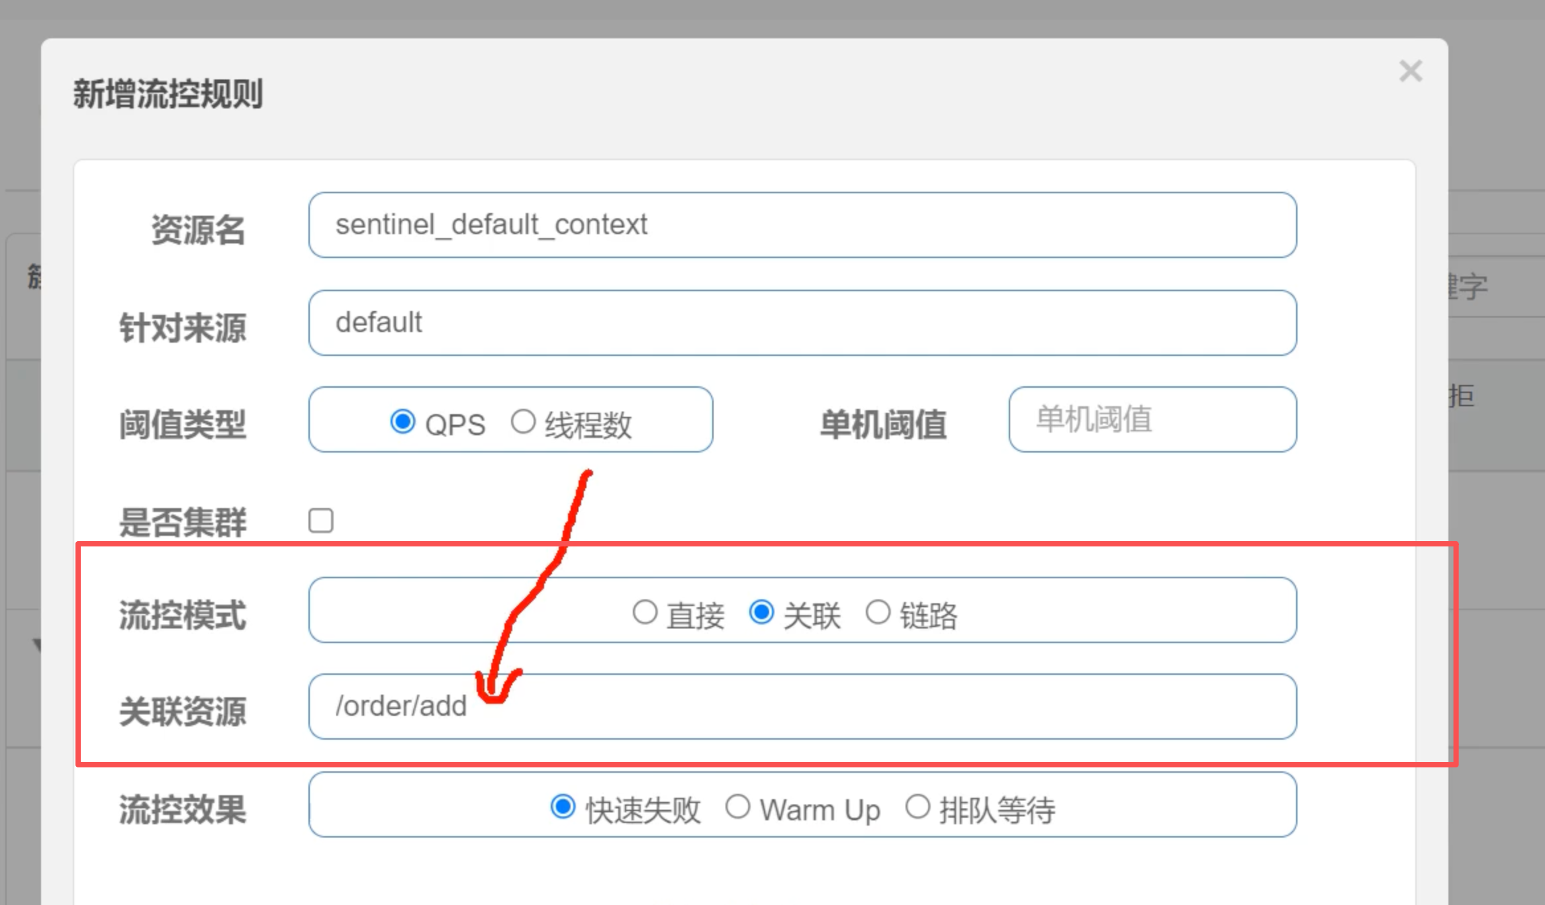The height and width of the screenshot is (905, 1545).
Task: Select 关联 flow control mode
Action: (x=761, y=612)
